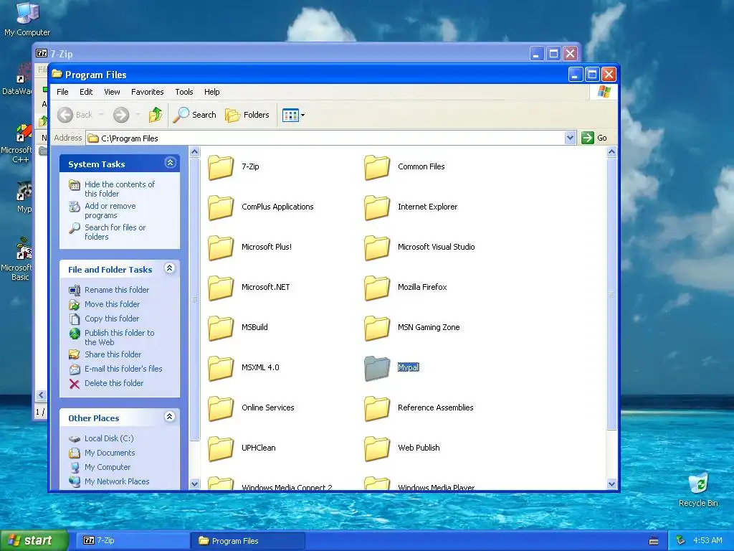The width and height of the screenshot is (734, 551).
Task: Select the MSXML 4.0 folder icon
Action: point(221,368)
